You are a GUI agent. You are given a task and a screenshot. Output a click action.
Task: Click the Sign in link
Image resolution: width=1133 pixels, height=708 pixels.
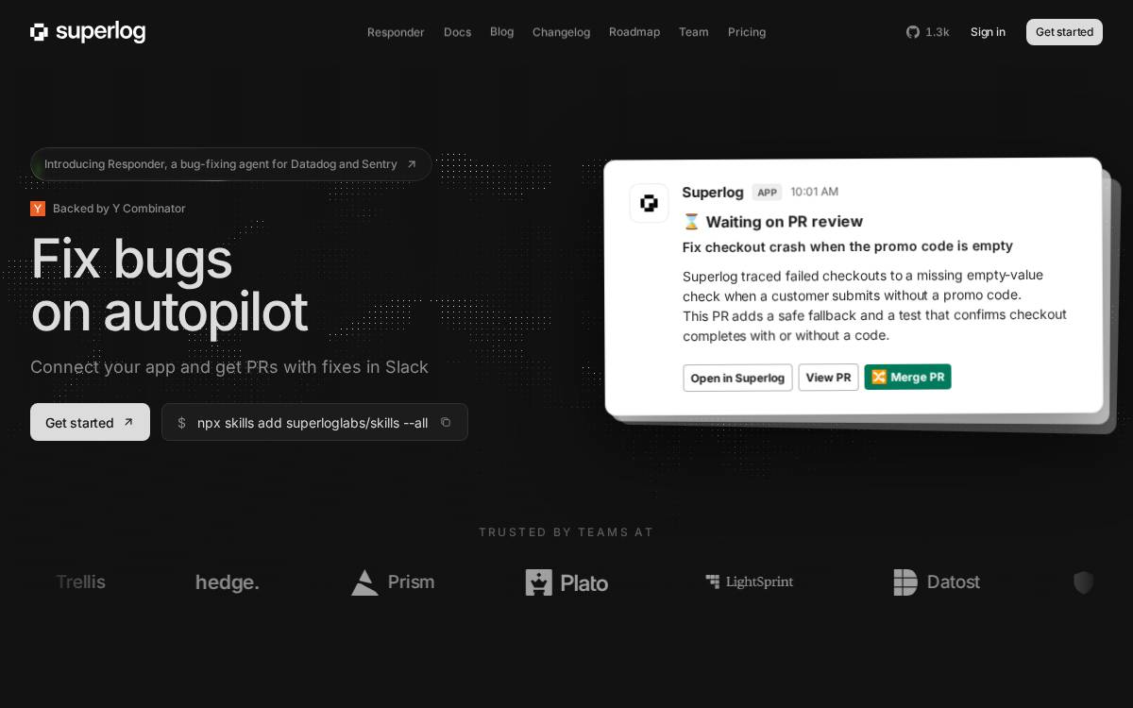pos(988,32)
